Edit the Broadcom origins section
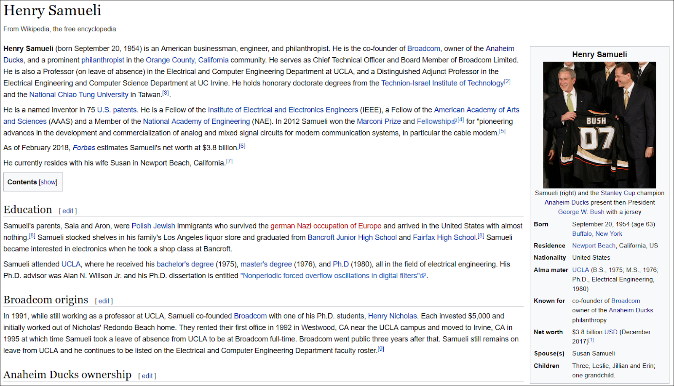This screenshot has width=674, height=386. coord(104,301)
